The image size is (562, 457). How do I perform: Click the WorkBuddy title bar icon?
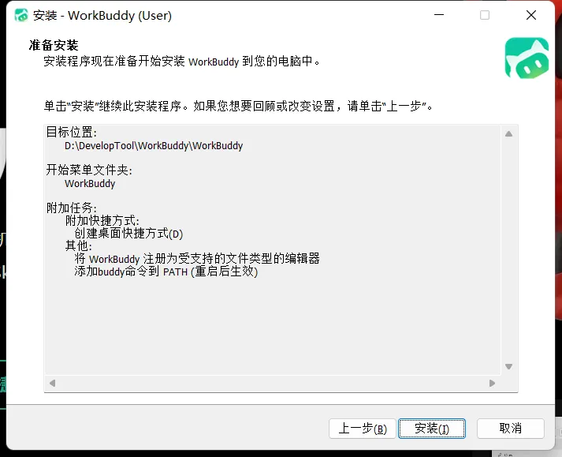21,16
